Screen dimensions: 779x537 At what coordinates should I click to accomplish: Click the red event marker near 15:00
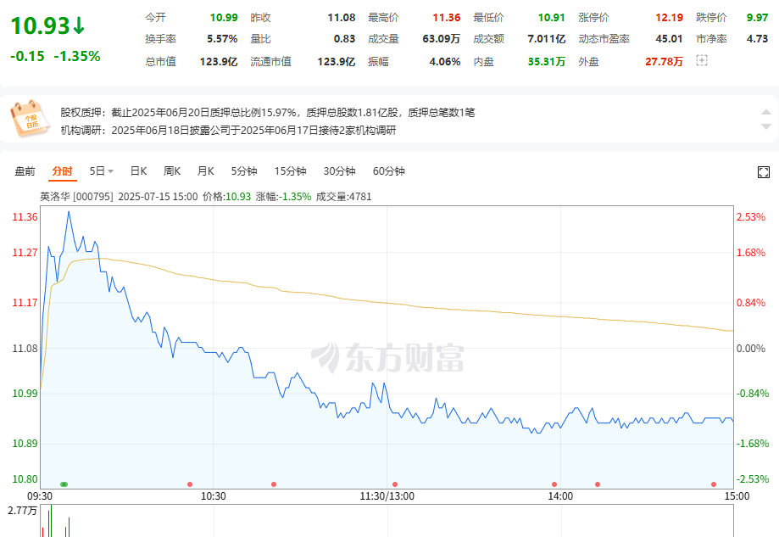click(x=714, y=484)
